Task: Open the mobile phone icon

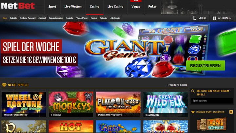Action: coord(195,18)
